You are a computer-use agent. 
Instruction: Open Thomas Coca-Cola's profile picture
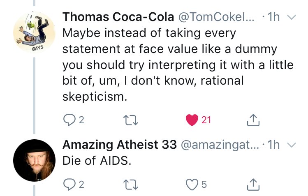[x=34, y=34]
